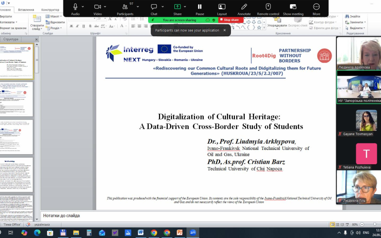Expand Chat options arrow

click(162, 7)
